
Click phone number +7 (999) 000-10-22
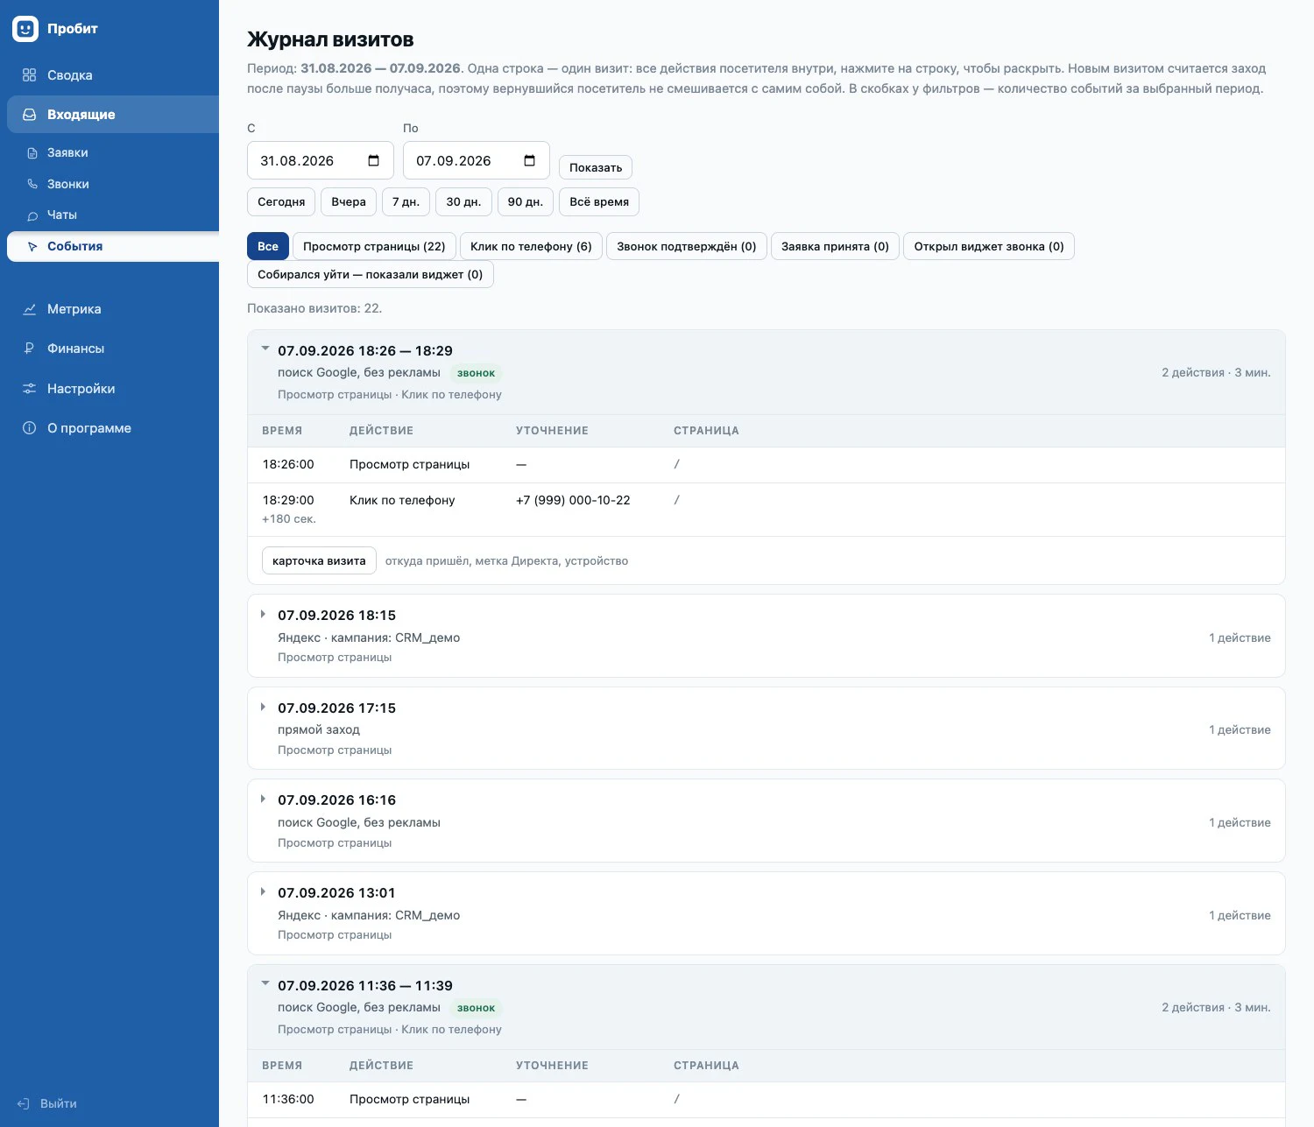coord(573,500)
